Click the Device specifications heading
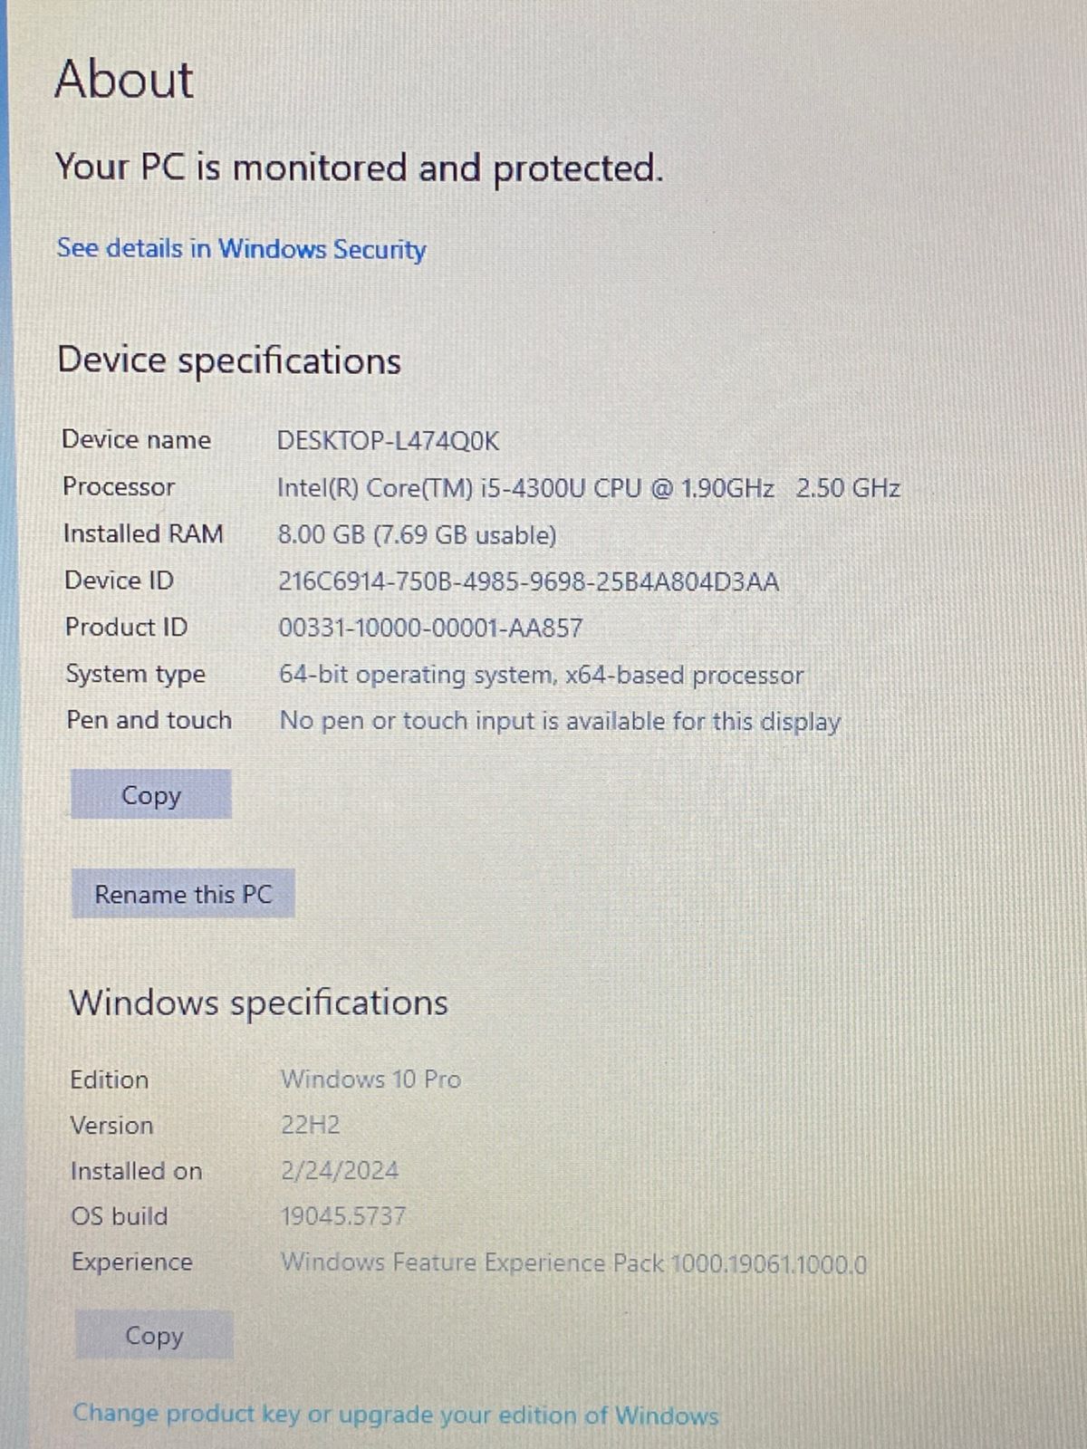The height and width of the screenshot is (1449, 1087). coord(229,360)
